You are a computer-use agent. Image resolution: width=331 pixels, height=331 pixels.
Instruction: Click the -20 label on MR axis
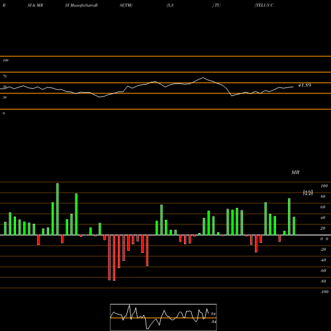tap(323, 250)
